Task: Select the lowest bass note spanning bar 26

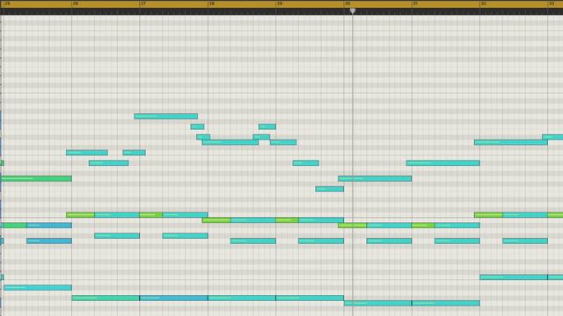Action: click(106, 298)
